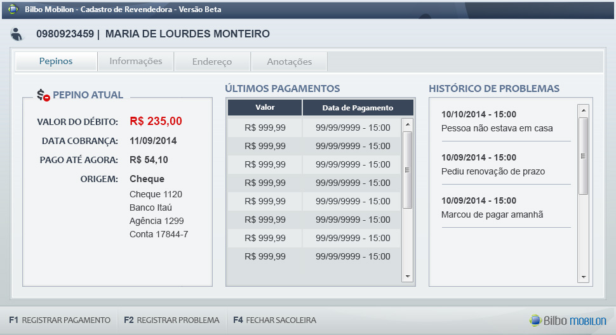Click the payments list scroll up arrow
The height and width of the screenshot is (335, 616).
pos(408,124)
